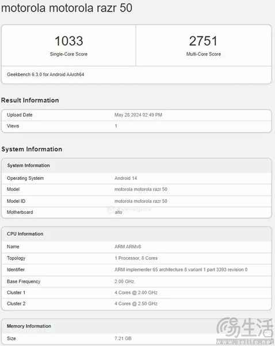Click the 'Operating System' row label
The height and width of the screenshot is (346, 275).
pos(25,178)
